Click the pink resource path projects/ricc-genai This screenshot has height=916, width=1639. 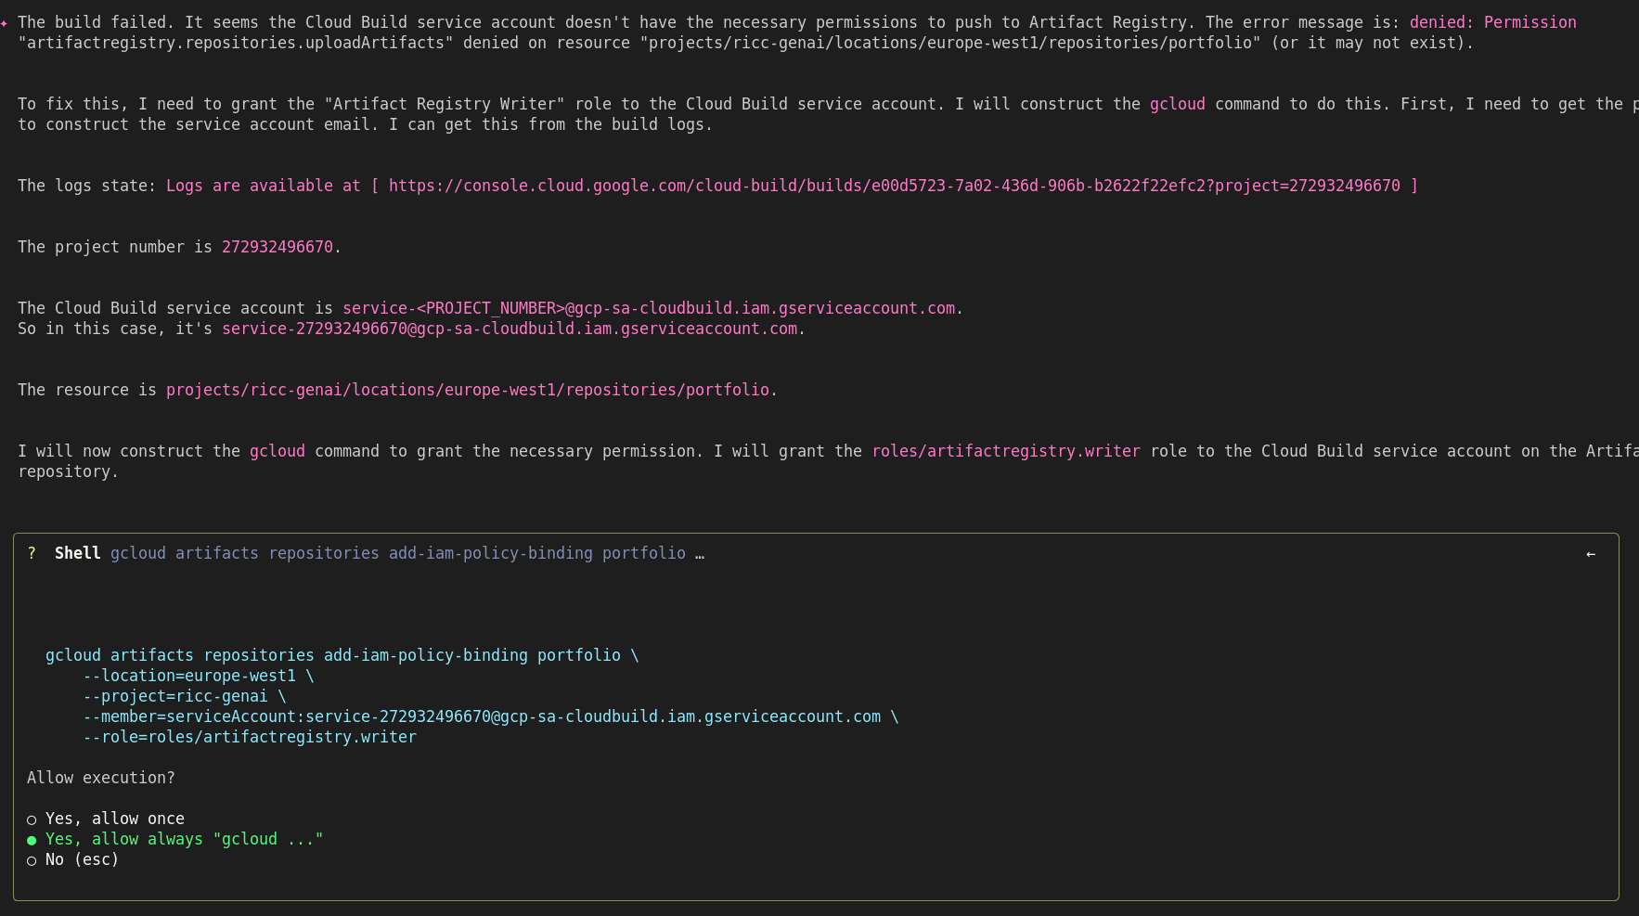467,390
